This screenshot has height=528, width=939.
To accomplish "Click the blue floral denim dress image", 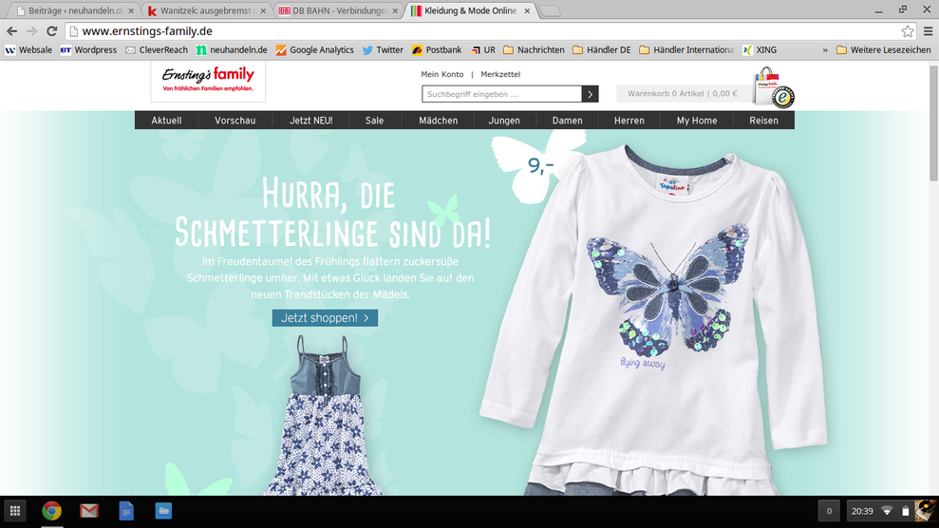I will [324, 415].
